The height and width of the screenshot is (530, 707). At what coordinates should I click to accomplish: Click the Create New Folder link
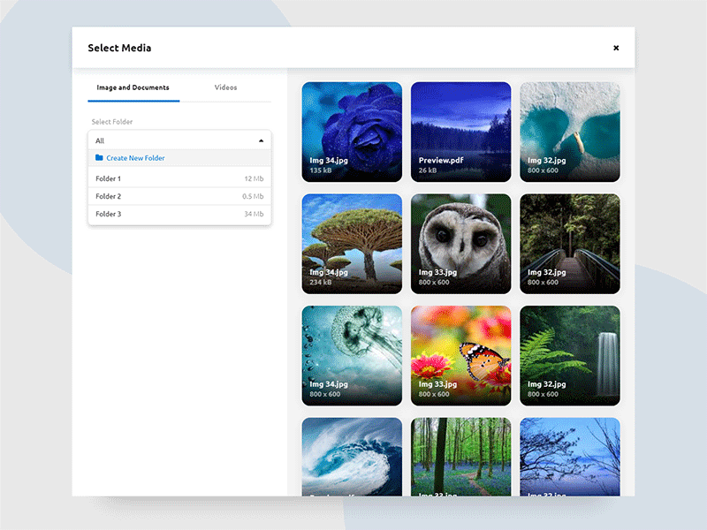click(x=137, y=157)
